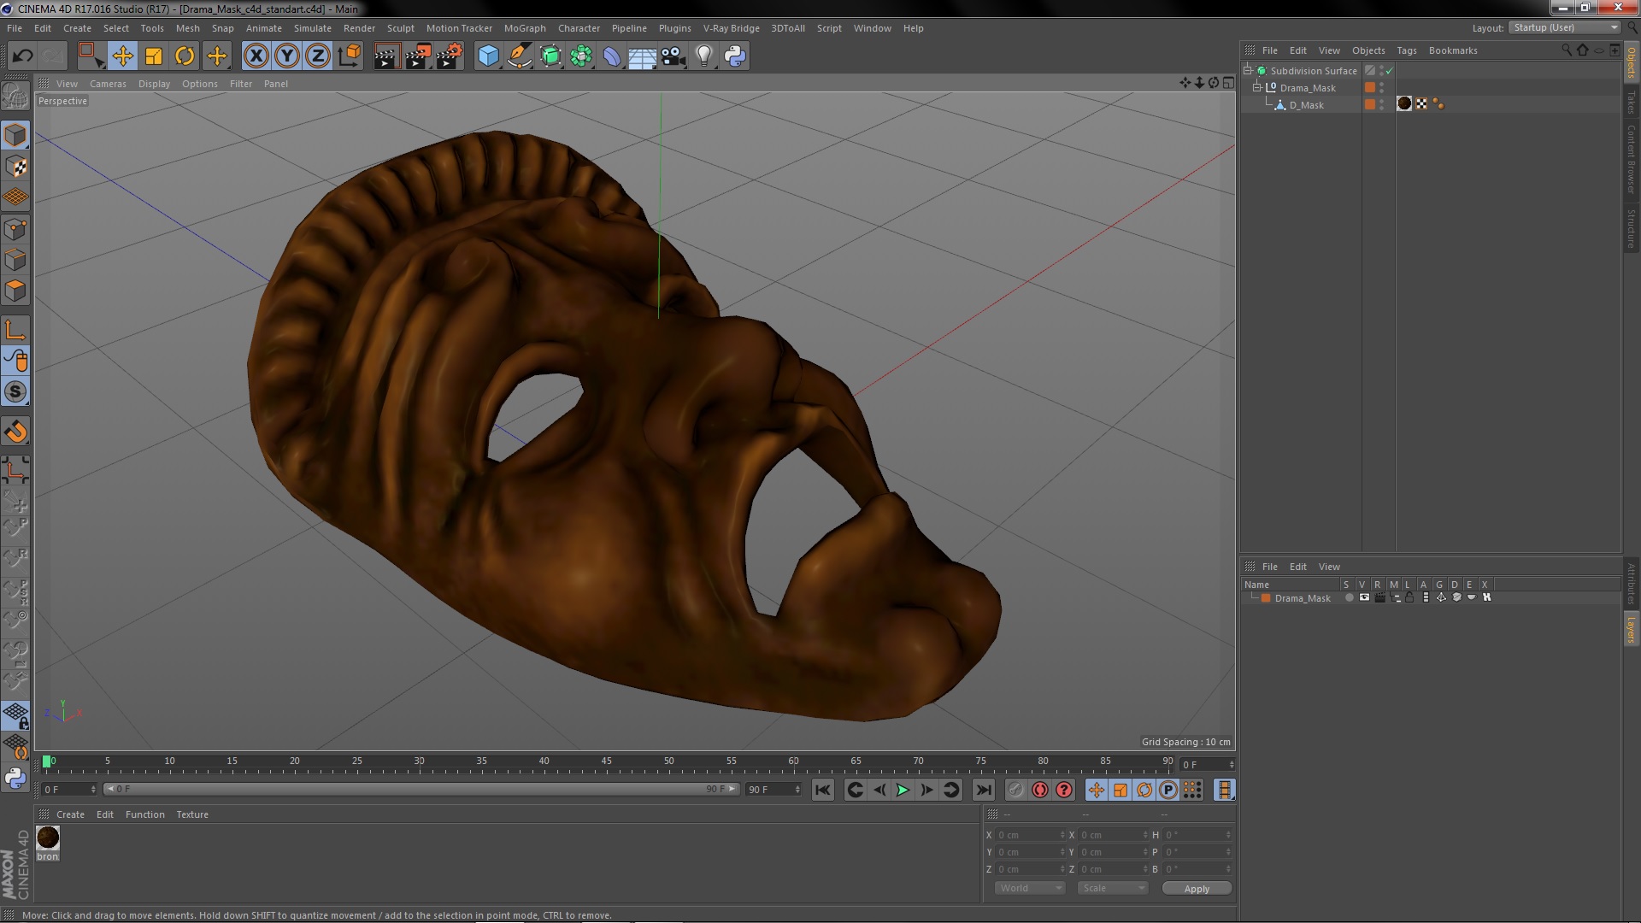The height and width of the screenshot is (923, 1641).
Task: Open Material Manager Texture menu
Action: 192,814
